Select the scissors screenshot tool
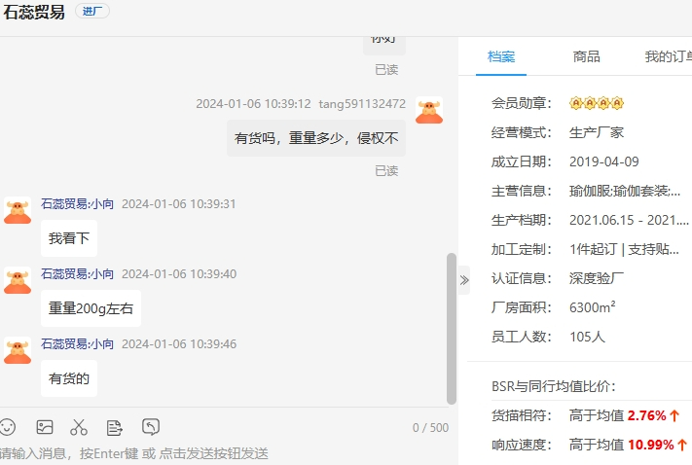 (79, 427)
